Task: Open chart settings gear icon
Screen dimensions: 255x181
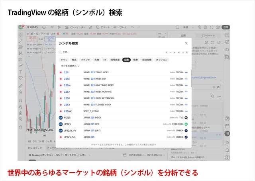Action: (206, 27)
